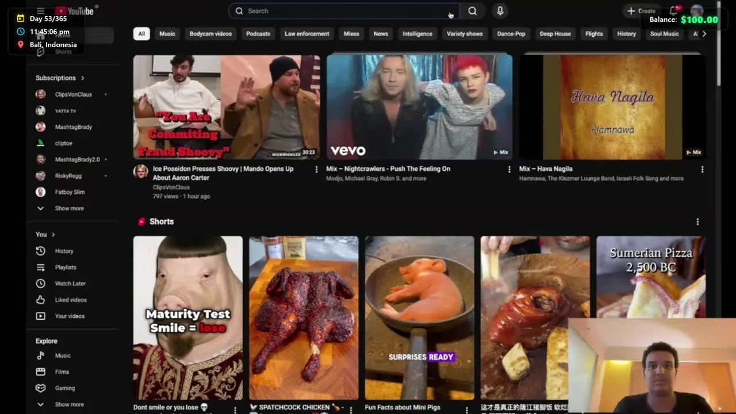
Task: Click the ClipsVonClaus channel name under video
Action: 171,187
